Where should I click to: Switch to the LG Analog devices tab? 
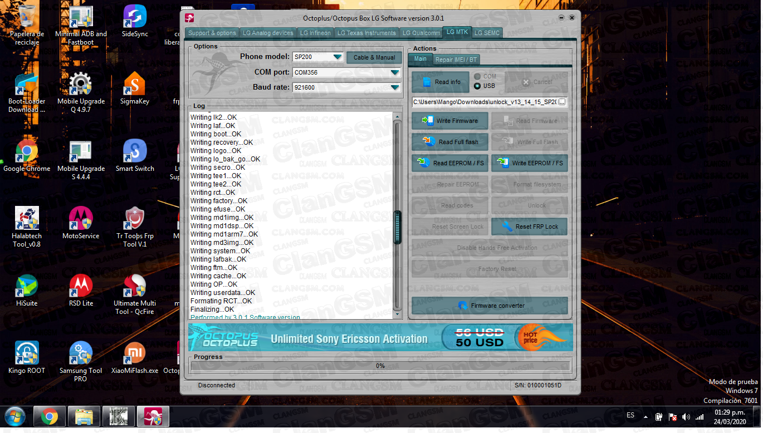[x=268, y=33]
